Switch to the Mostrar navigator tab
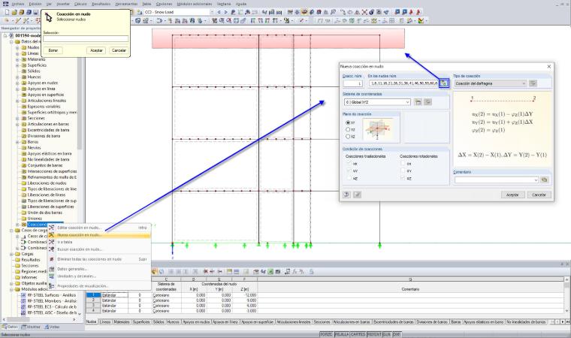This screenshot has height=338, width=571. pos(32,327)
